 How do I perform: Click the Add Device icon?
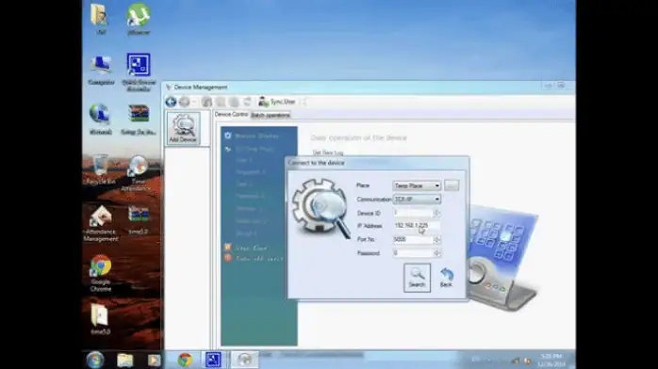click(x=183, y=128)
